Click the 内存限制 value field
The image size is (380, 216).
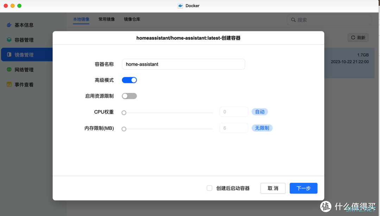(x=234, y=128)
